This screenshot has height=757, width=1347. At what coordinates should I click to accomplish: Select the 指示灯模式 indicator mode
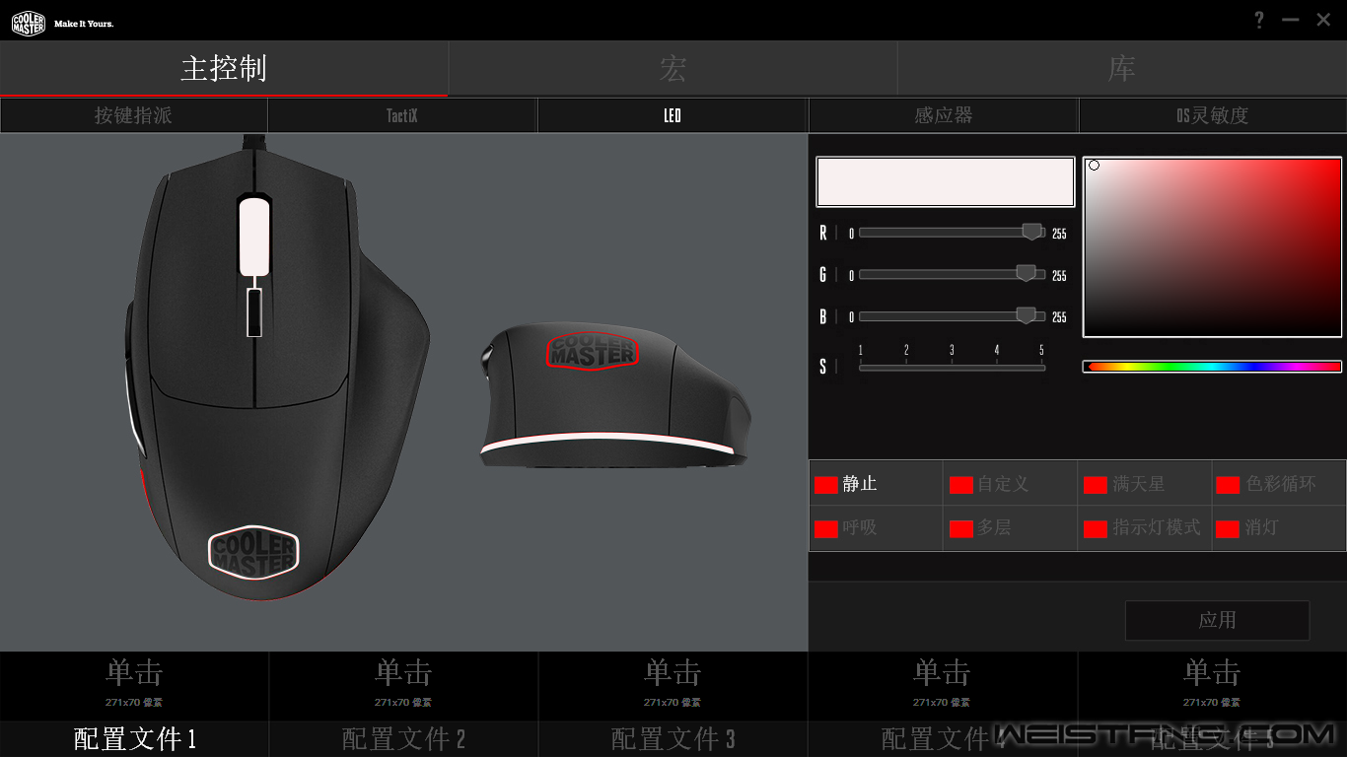[1144, 527]
